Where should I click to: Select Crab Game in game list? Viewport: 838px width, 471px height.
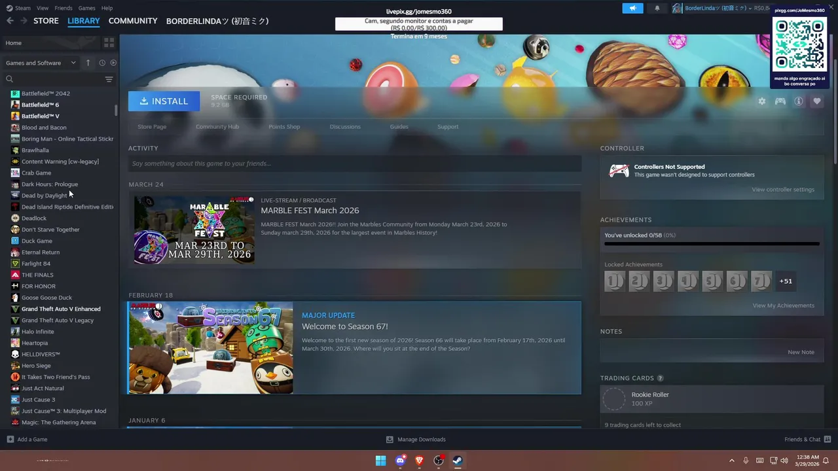[x=36, y=173]
